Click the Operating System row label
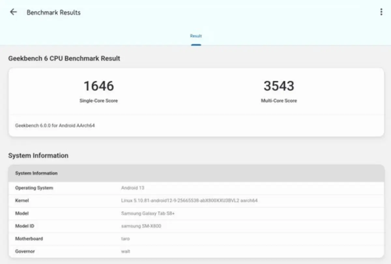Image resolution: width=391 pixels, height=264 pixels. click(34, 188)
